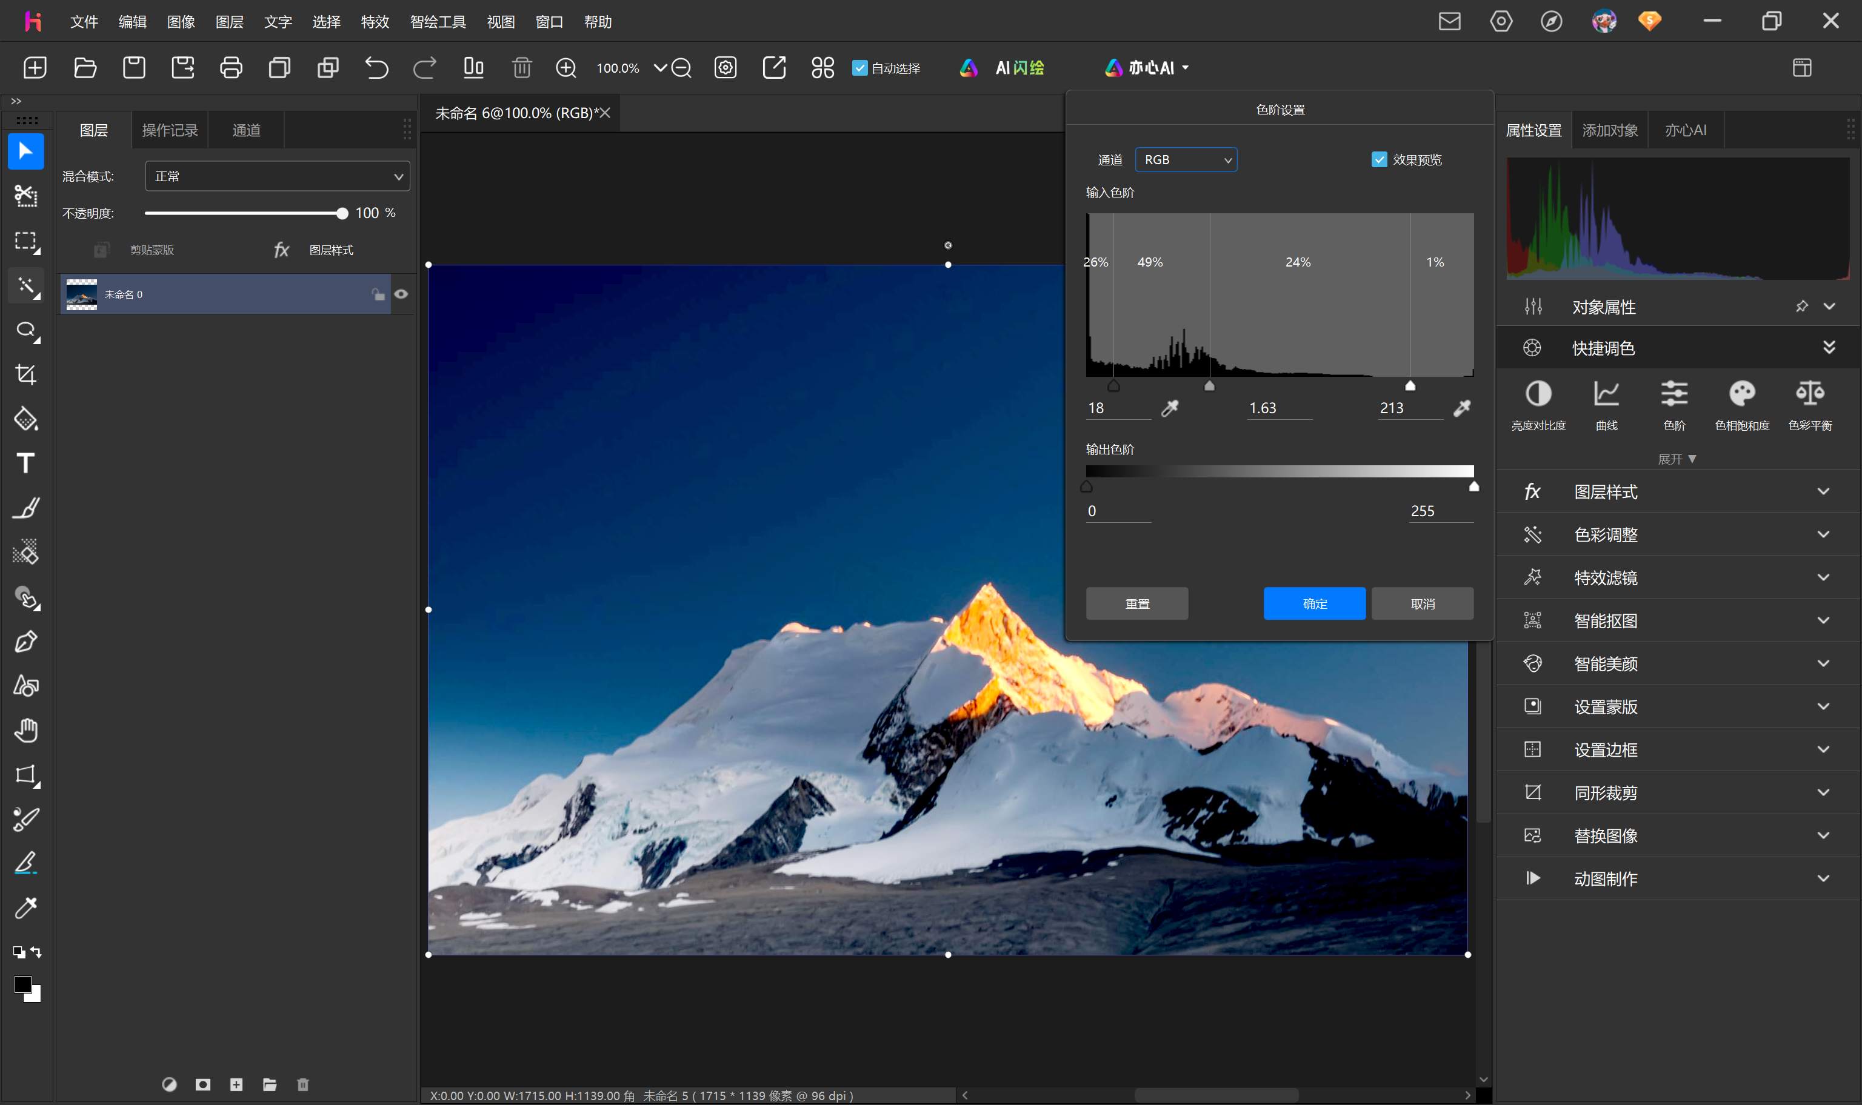Screen dimensions: 1862x1105
Task: Open the 特效 menu
Action: click(375, 22)
